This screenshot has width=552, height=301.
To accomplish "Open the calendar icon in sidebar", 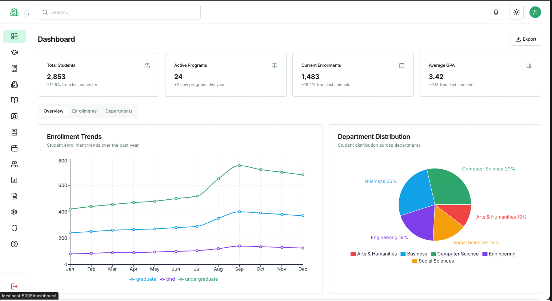I will pos(14,148).
